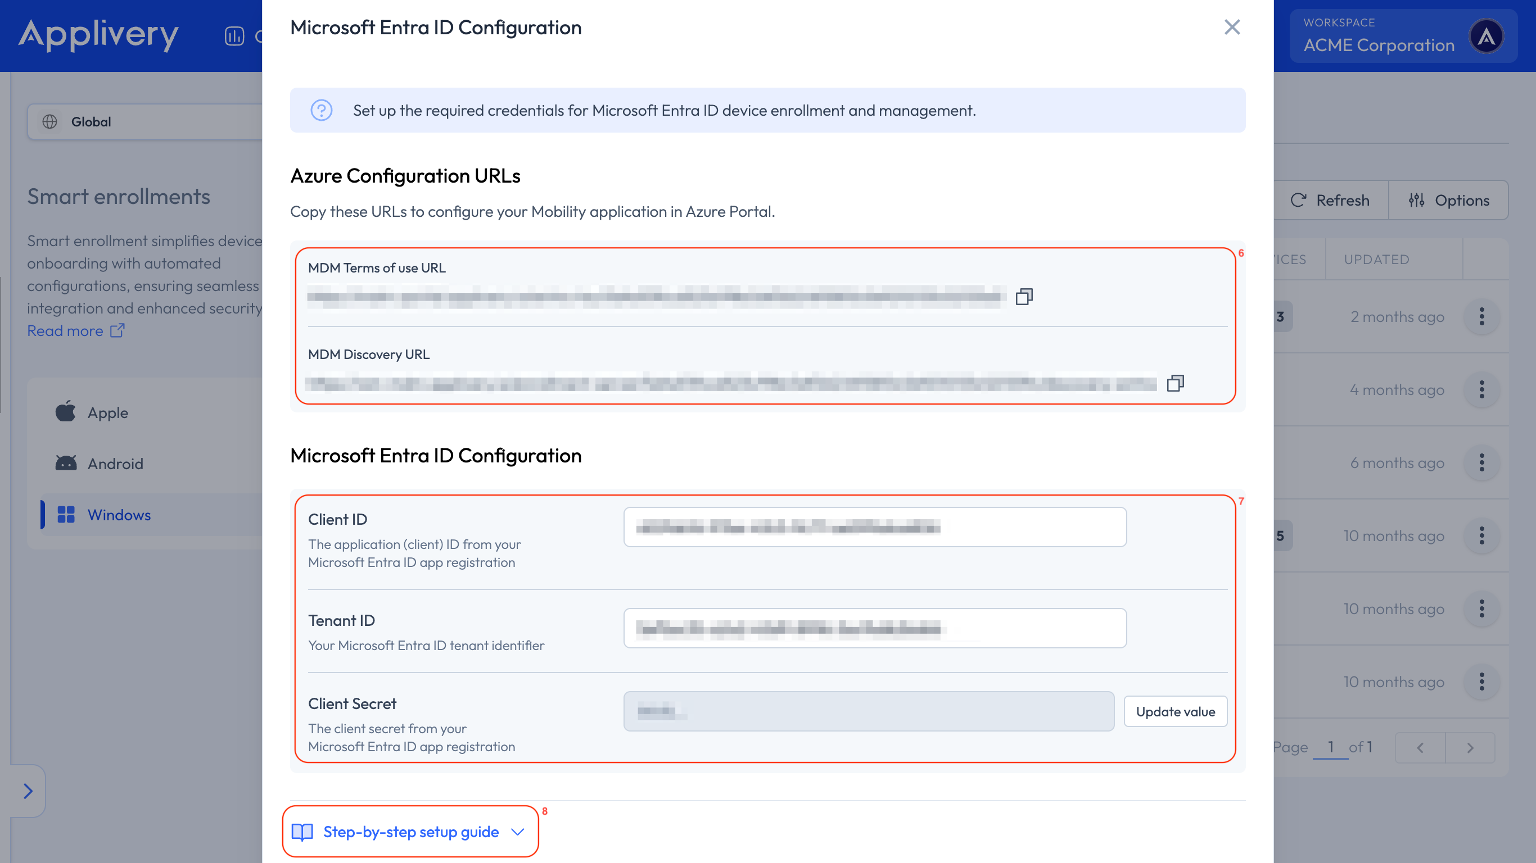
Task: Click the next page arrow
Action: (x=1470, y=747)
